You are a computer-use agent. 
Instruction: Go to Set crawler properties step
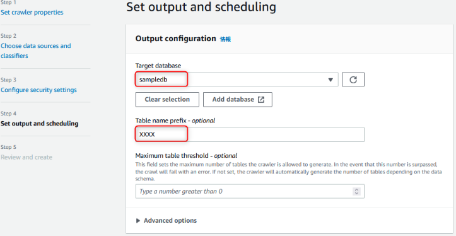(x=32, y=12)
